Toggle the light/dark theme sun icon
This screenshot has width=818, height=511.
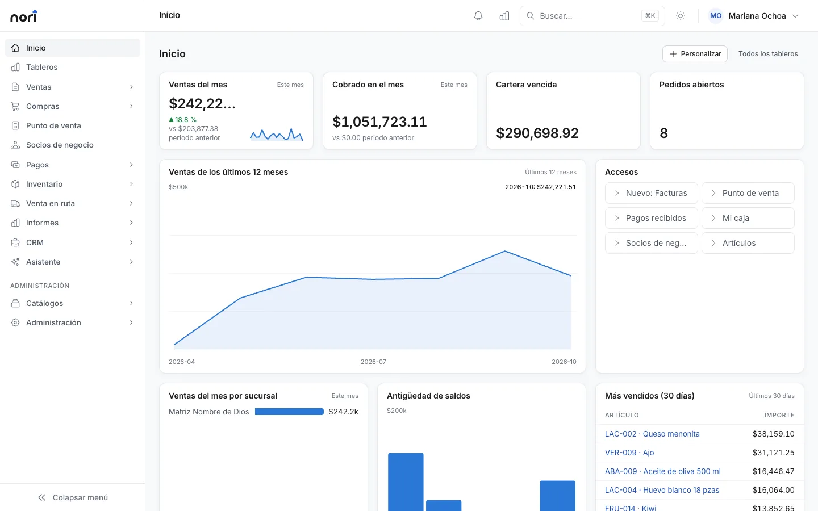[x=681, y=16]
